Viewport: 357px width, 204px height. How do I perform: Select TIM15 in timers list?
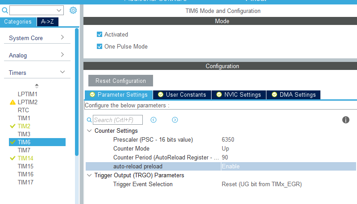click(x=25, y=166)
